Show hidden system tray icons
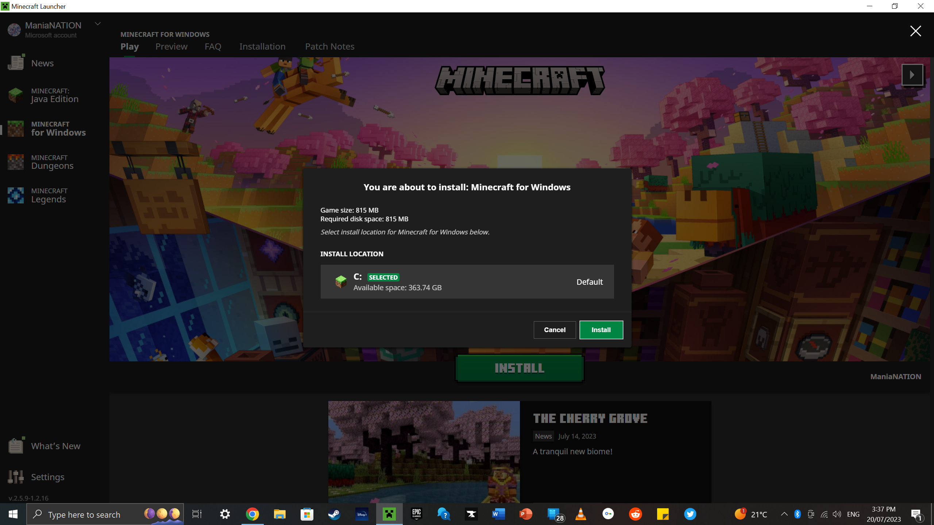This screenshot has height=525, width=934. click(x=784, y=514)
